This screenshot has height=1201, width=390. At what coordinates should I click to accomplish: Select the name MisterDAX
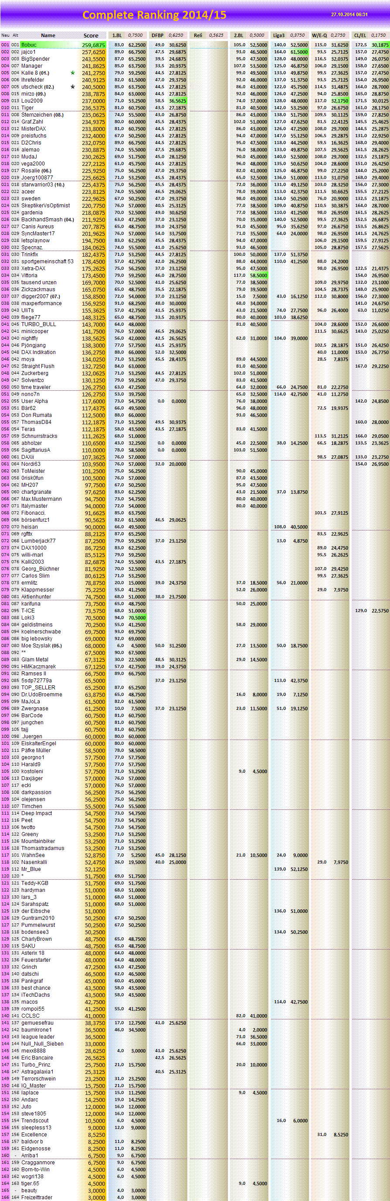click(x=34, y=129)
